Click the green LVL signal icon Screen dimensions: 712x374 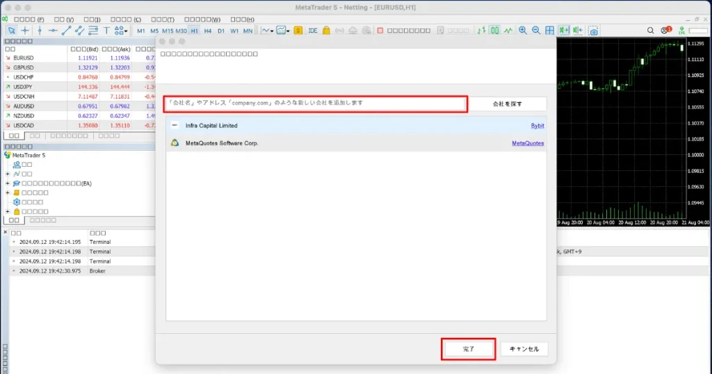681,31
